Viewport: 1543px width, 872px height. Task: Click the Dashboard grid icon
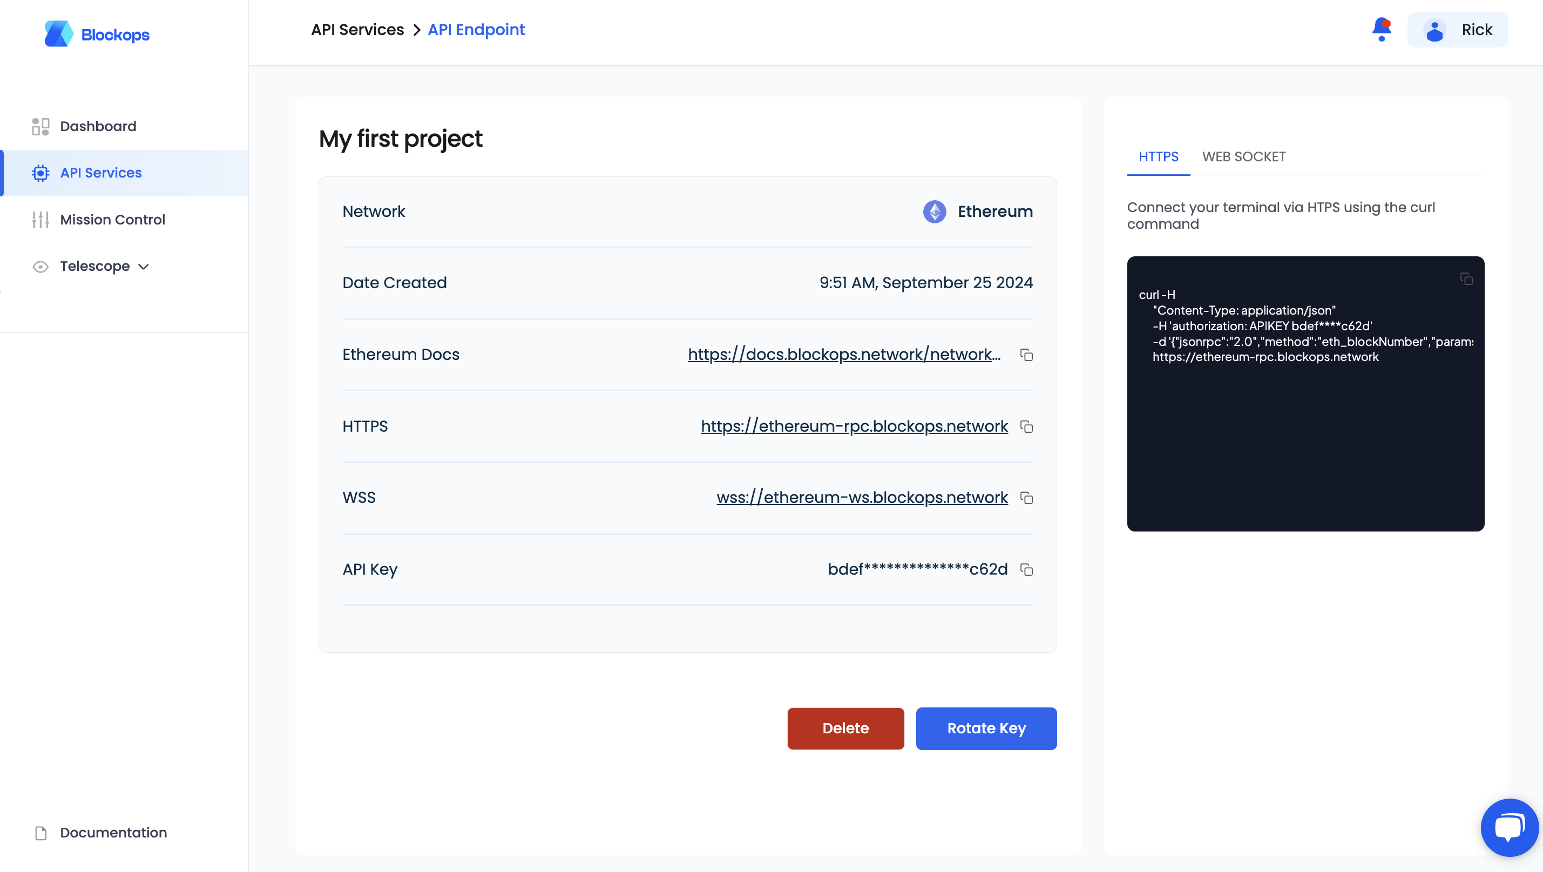click(40, 126)
